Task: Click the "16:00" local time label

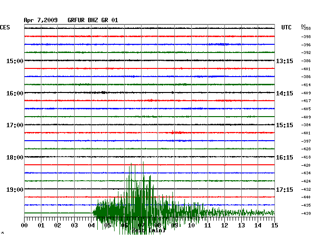Action: pyautogui.click(x=15, y=93)
